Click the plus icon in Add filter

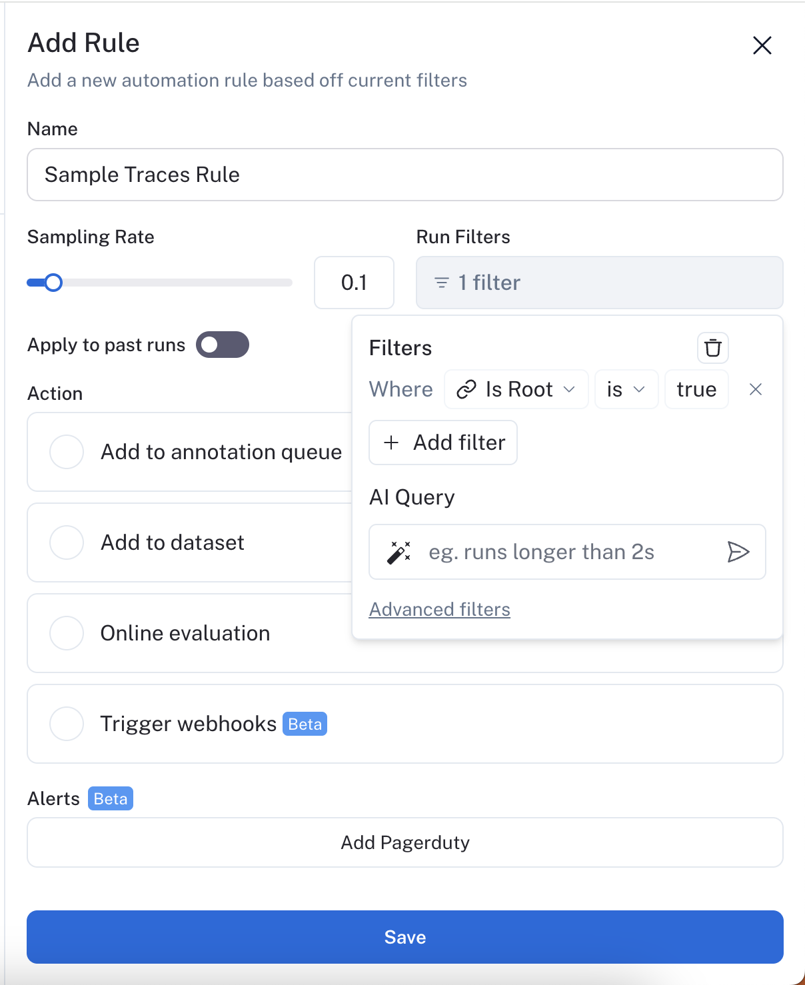click(392, 443)
